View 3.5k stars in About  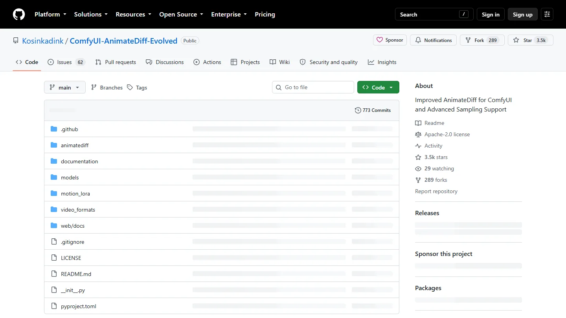click(432, 157)
